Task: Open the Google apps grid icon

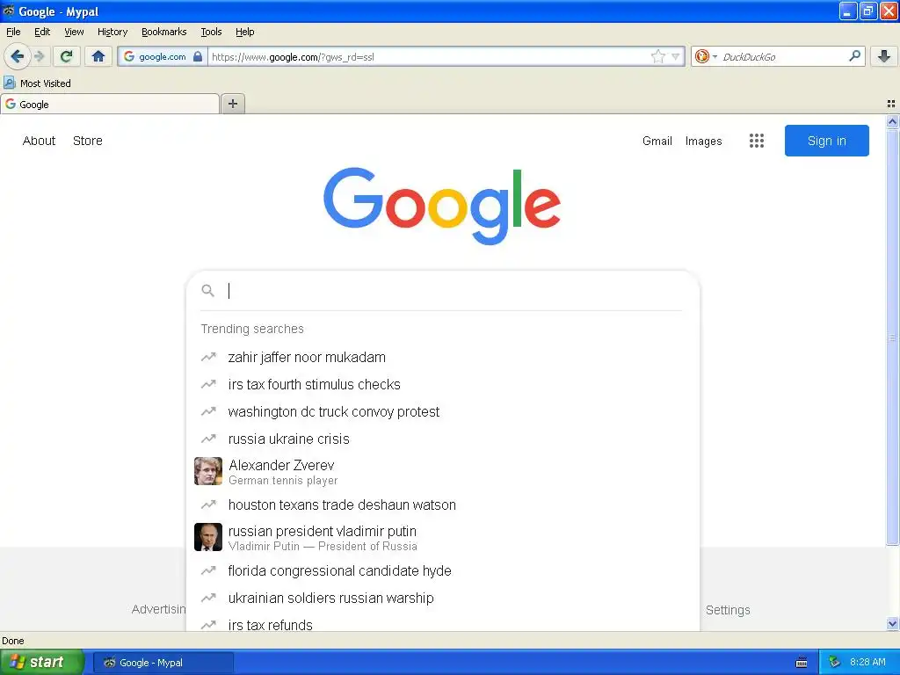Action: tap(756, 141)
